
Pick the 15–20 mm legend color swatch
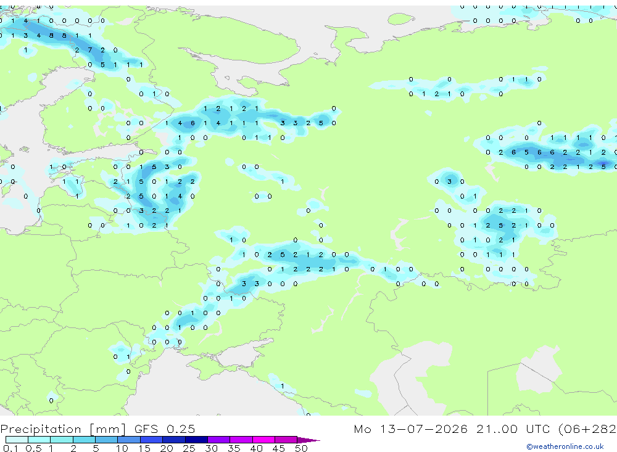point(152,440)
